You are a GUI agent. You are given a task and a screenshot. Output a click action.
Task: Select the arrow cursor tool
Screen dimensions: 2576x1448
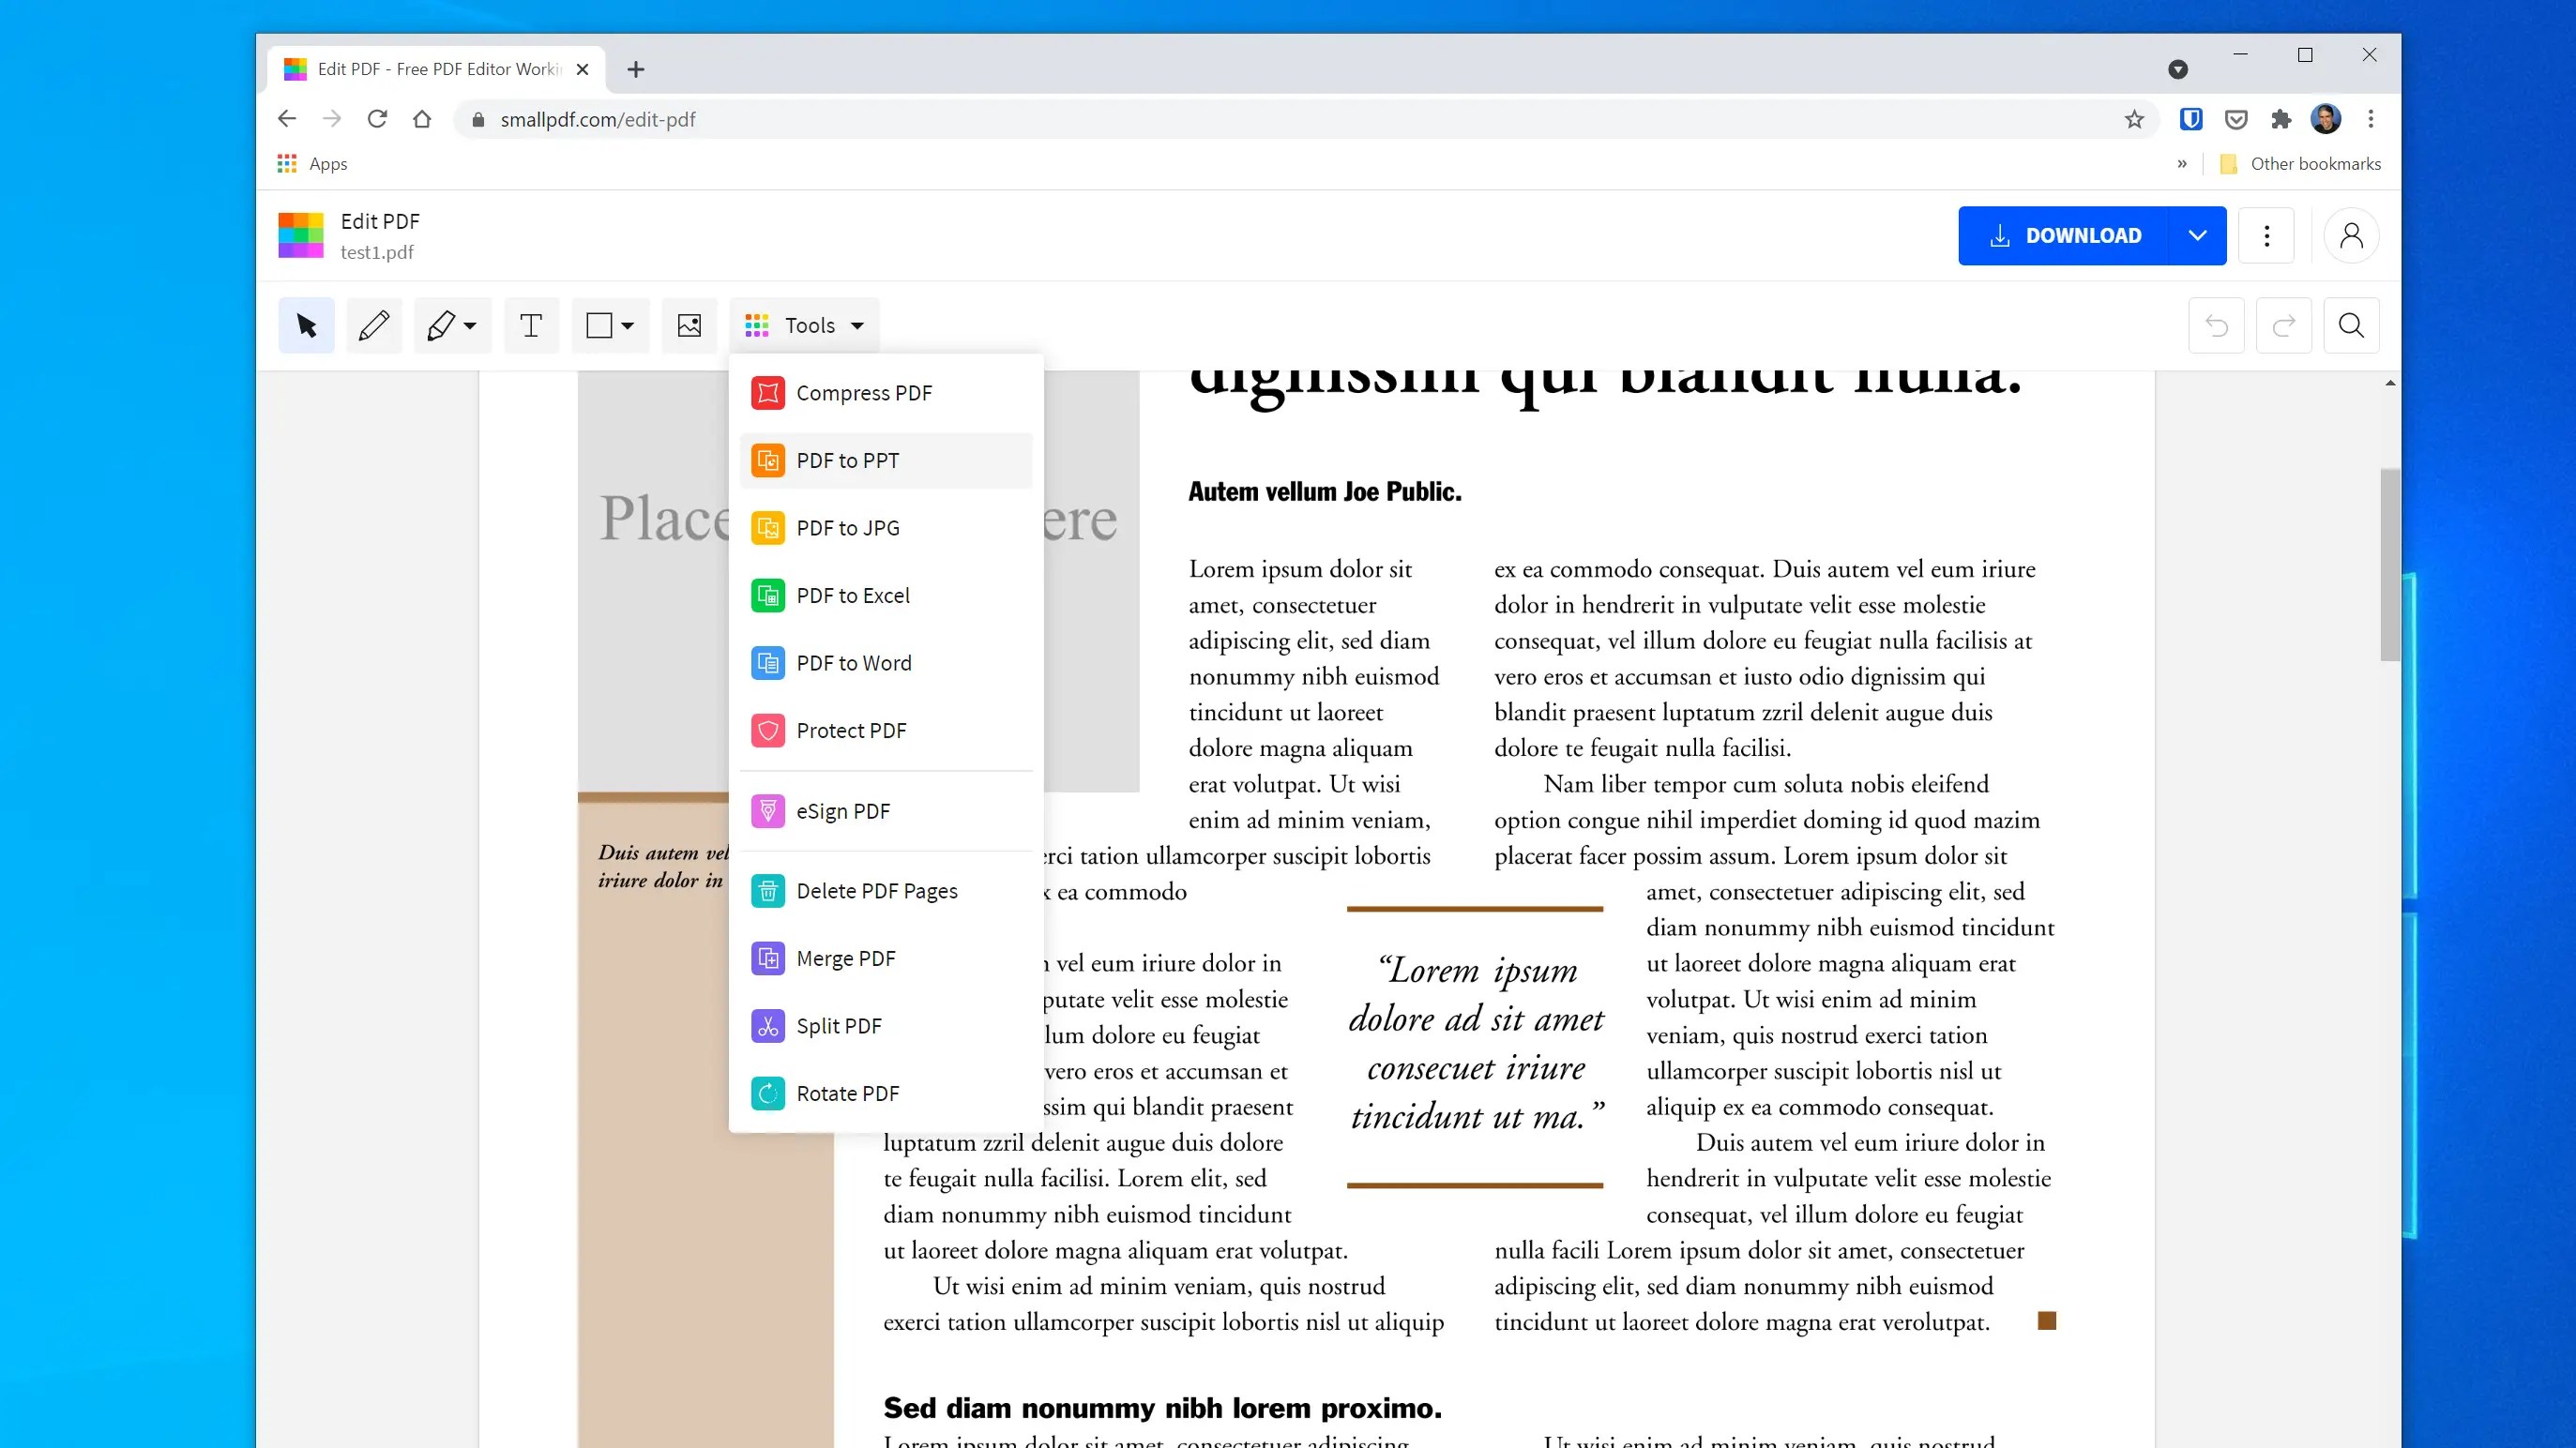click(306, 325)
